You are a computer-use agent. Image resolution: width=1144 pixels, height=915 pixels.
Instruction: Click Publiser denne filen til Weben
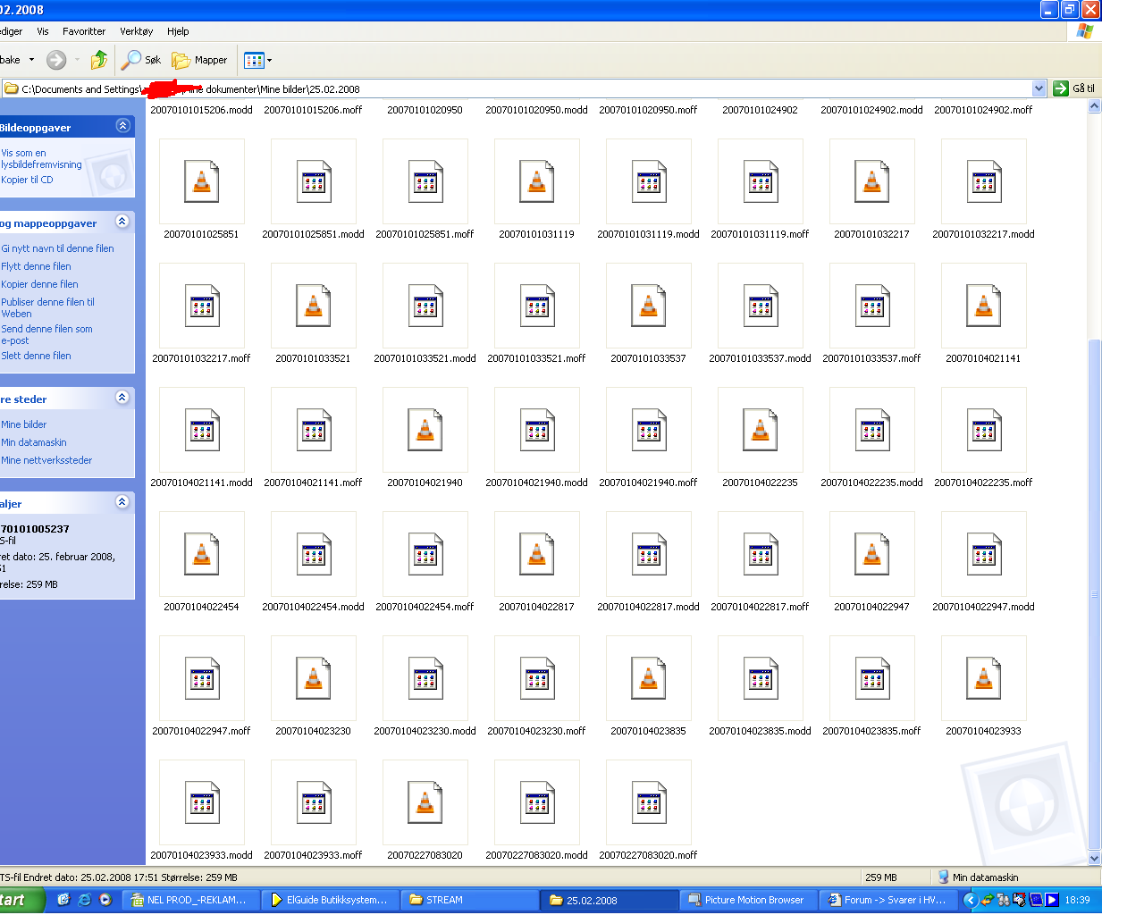pyautogui.click(x=47, y=308)
